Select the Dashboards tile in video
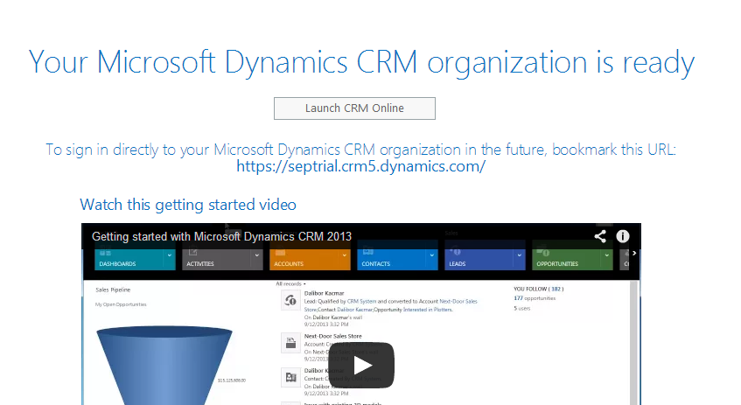Screen dimensions: 741x405 tap(123, 259)
